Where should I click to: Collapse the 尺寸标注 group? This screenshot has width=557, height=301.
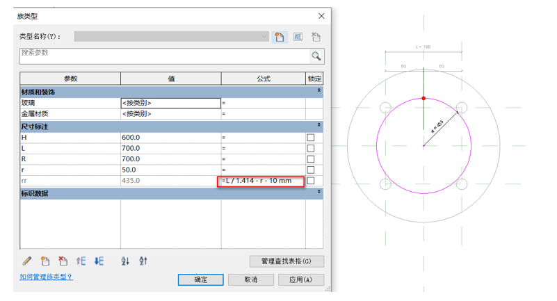(x=319, y=125)
